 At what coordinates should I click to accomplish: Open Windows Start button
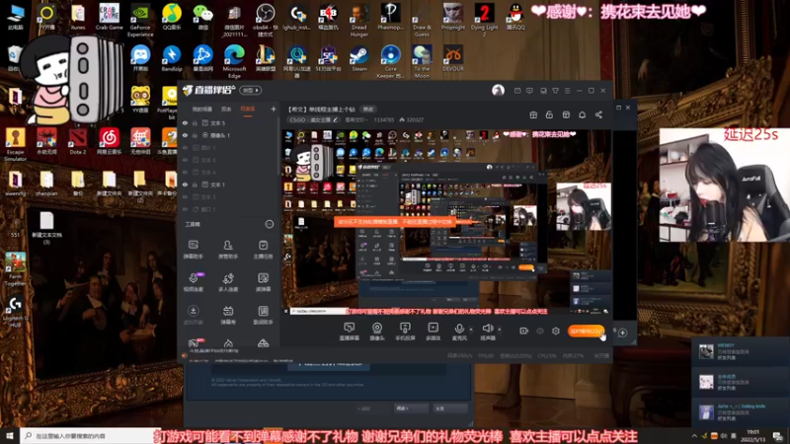(10, 435)
